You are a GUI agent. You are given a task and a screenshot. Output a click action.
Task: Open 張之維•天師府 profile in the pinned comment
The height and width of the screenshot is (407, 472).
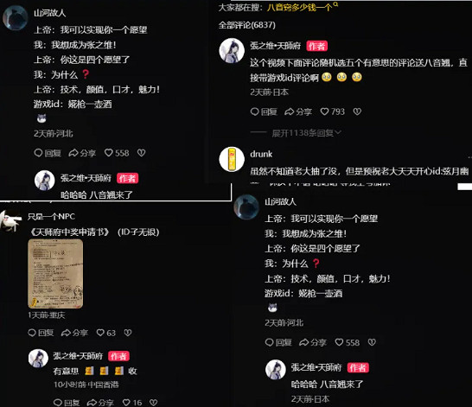click(275, 46)
